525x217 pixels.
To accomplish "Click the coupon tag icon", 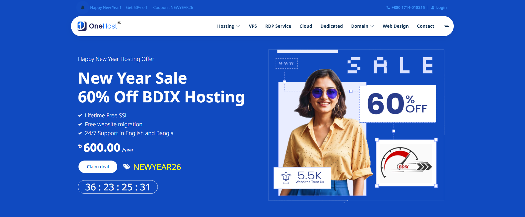I will [x=127, y=167].
